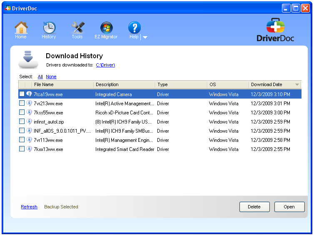Check the box for infinst_autol.zip

pos(22,121)
